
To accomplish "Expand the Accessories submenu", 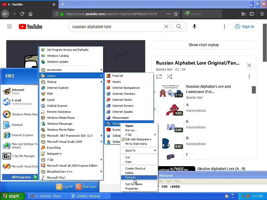I will point(71,70).
